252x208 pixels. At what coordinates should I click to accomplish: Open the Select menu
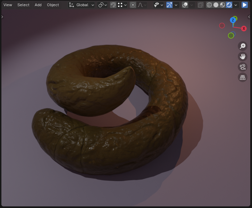tap(24, 5)
